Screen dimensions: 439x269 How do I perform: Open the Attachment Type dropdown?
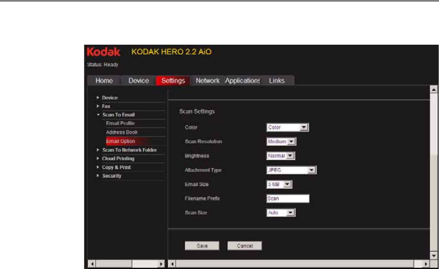tap(291, 170)
